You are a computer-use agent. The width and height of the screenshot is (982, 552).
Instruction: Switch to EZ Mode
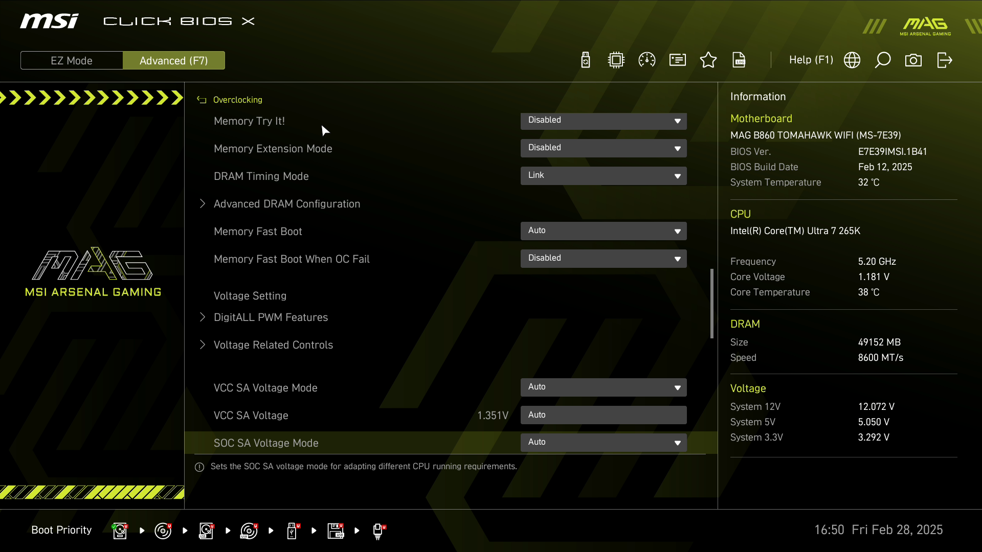[x=72, y=60]
